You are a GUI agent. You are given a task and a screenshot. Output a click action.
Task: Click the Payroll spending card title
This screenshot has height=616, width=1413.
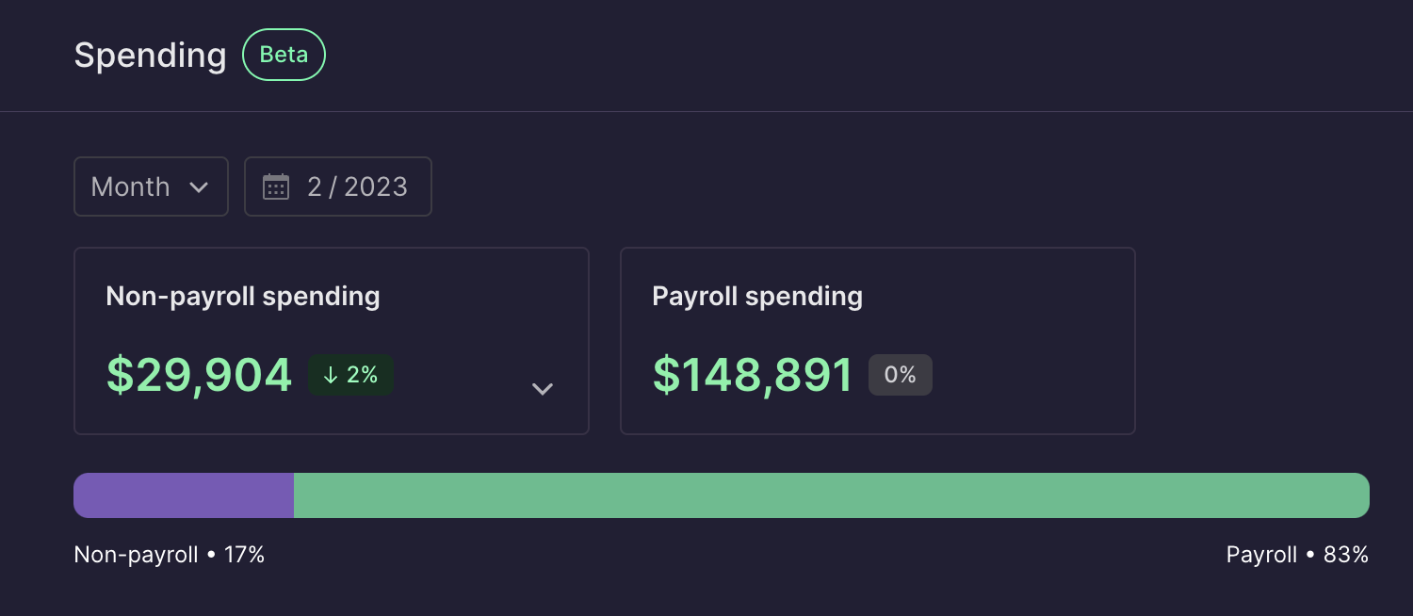[757, 297]
